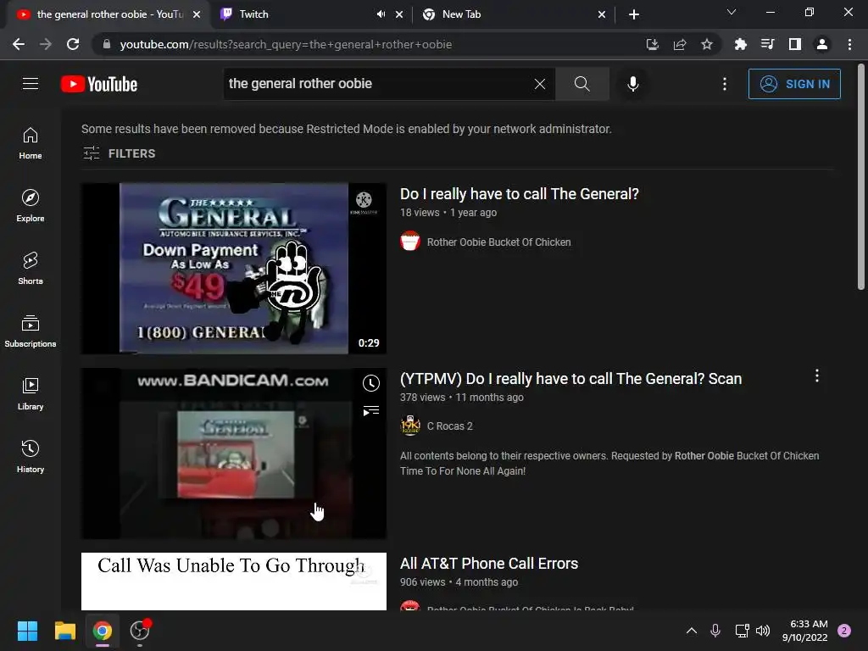Clear the search query with the X

[x=540, y=84]
